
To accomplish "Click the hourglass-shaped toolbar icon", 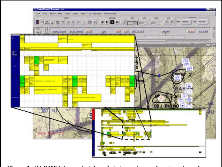I will tap(63, 22).
